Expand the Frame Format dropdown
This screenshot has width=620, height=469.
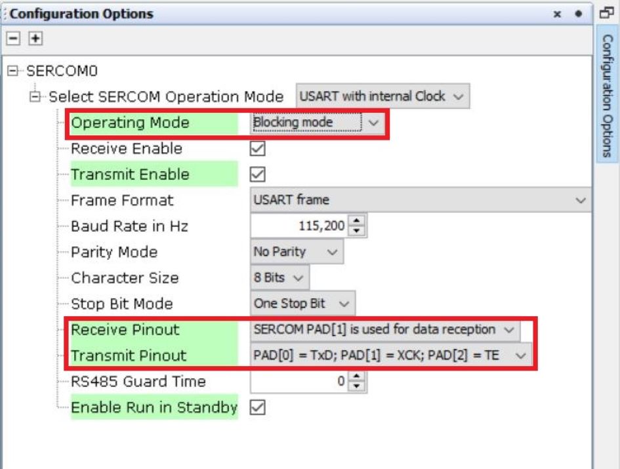pos(420,200)
